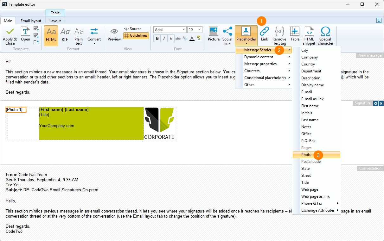Click the Apply & Close checkmark icon
384x241 pixels.
coord(10,32)
